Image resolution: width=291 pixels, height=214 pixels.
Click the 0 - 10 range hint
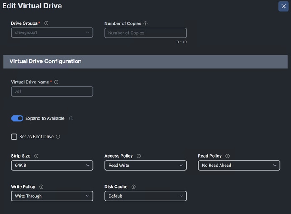point(182,42)
